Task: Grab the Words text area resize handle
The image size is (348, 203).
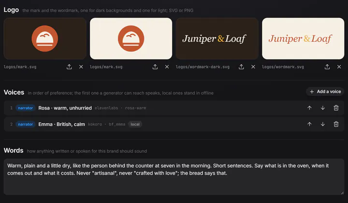Action: (x=342, y=193)
